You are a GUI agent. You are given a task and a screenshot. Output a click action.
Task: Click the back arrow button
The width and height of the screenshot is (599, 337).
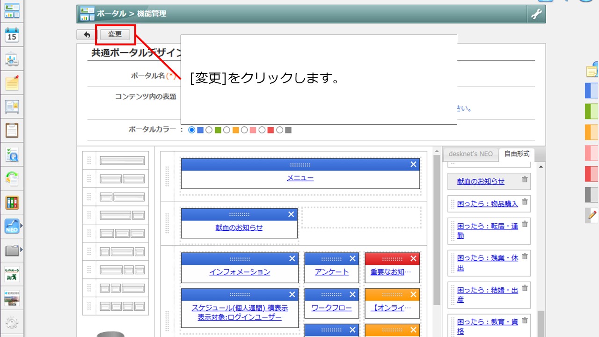(87, 35)
